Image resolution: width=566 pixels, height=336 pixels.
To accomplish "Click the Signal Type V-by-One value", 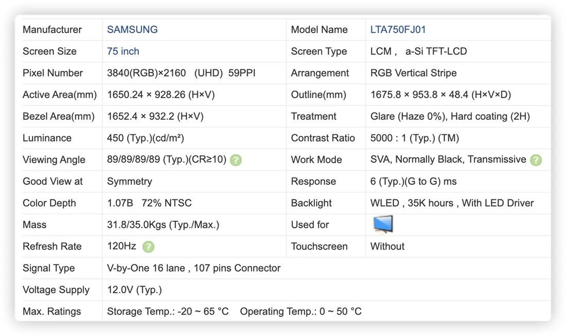I will (193, 268).
